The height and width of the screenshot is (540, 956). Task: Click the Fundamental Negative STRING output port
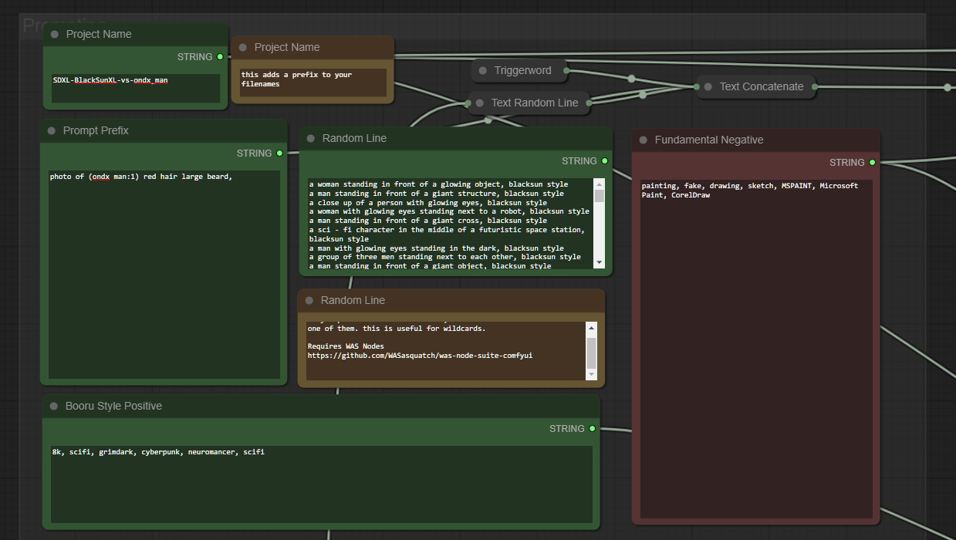click(872, 163)
